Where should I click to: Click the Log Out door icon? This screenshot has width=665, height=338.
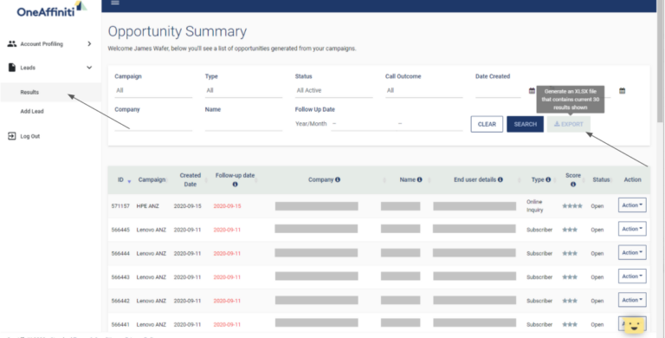[12, 136]
